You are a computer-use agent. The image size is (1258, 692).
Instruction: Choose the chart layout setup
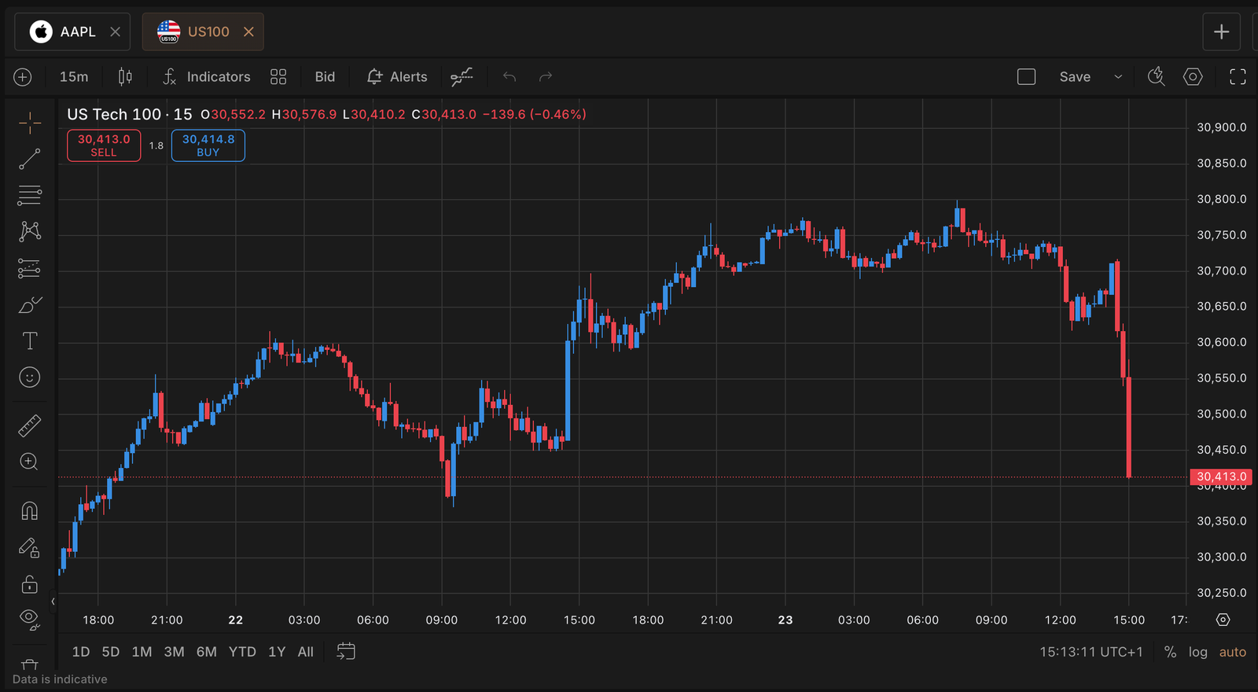pyautogui.click(x=1026, y=76)
